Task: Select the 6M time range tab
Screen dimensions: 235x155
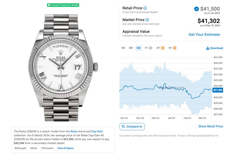Action: (x=138, y=48)
